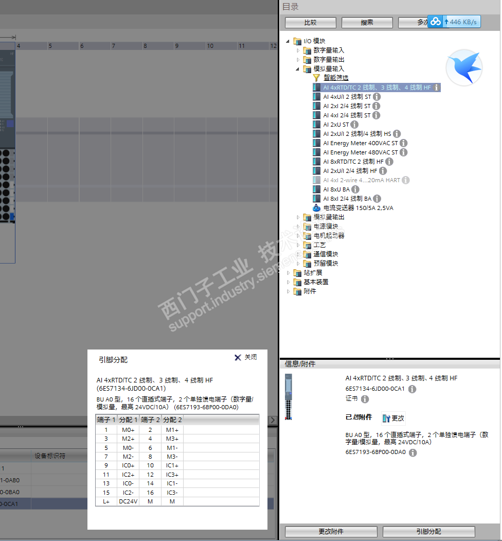
Task: Expand the 模拟量输出 folder
Action: pyautogui.click(x=298, y=217)
